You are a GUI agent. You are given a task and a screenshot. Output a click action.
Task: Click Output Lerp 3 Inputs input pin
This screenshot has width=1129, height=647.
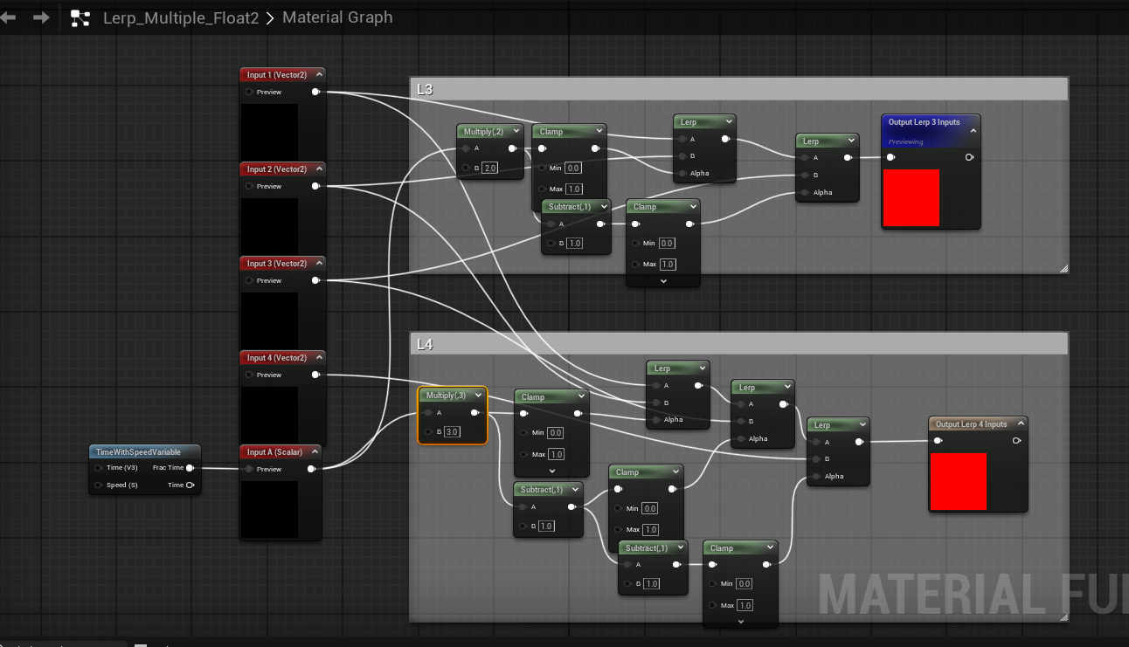coord(890,158)
